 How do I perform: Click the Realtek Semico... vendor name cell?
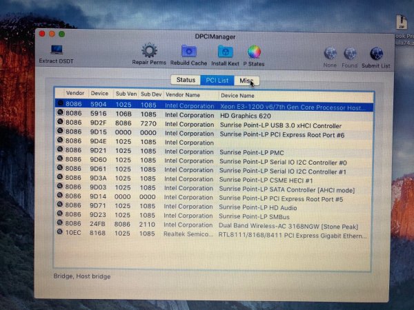(188, 234)
